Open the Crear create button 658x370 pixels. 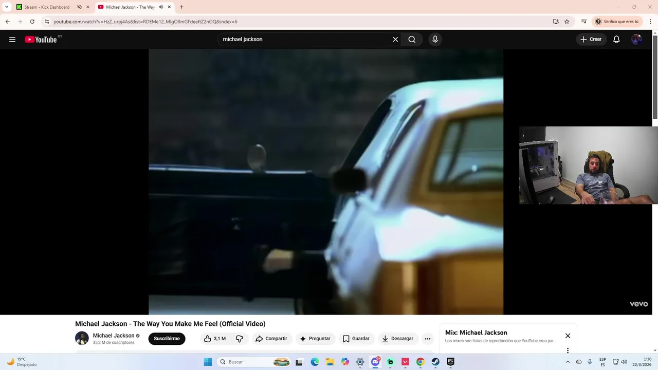click(x=591, y=40)
